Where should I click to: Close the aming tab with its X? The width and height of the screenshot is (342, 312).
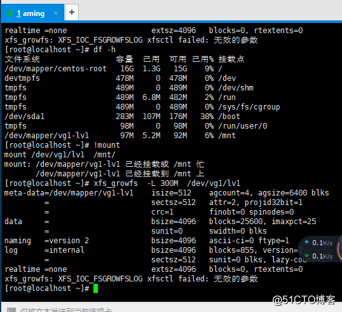55,13
